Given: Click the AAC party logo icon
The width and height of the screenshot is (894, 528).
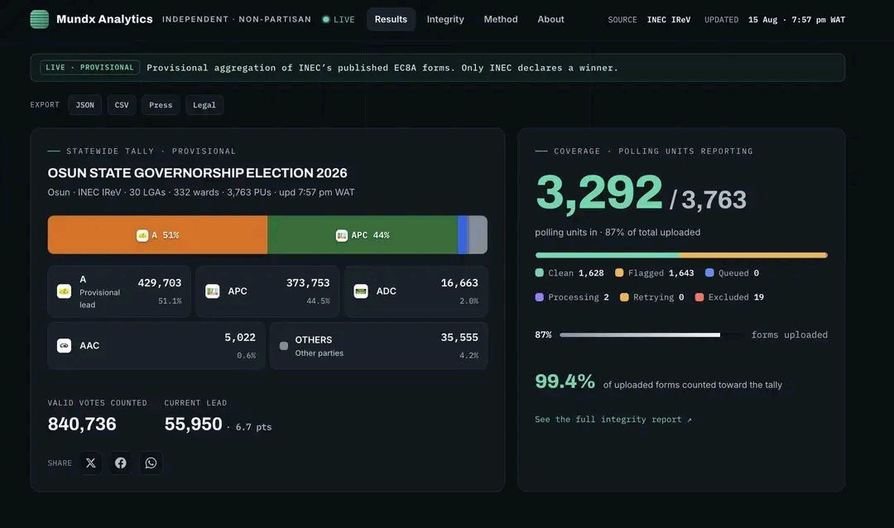Looking at the screenshot, I should click(x=65, y=346).
